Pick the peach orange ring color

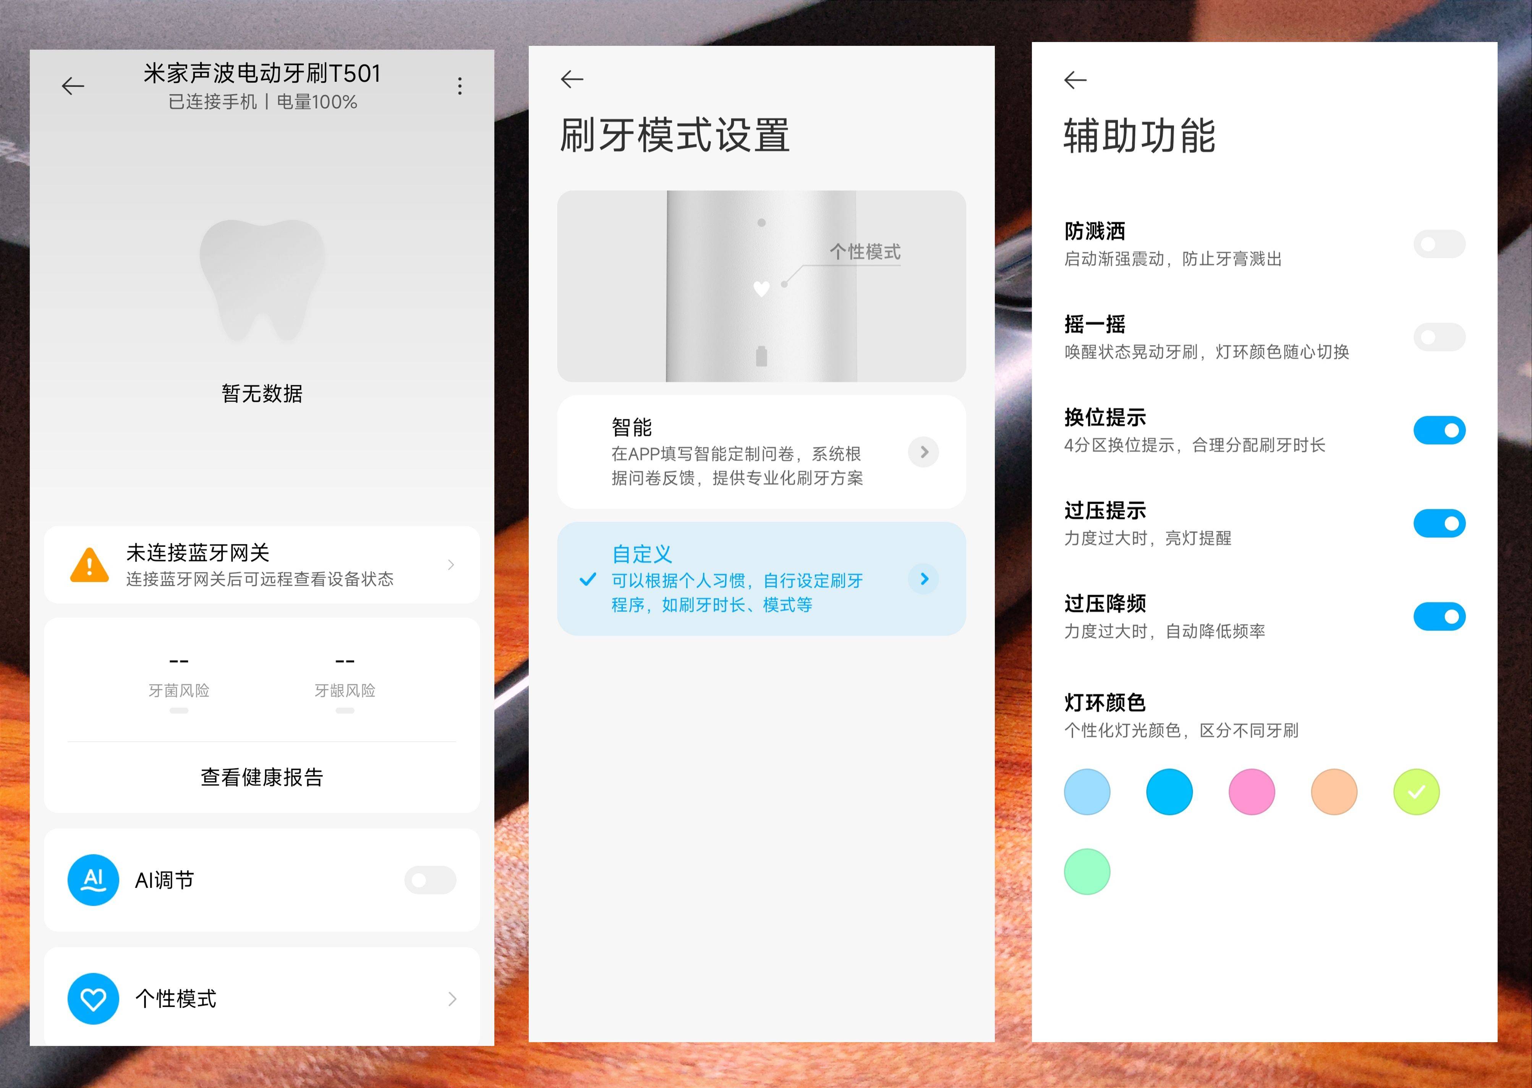1334,792
